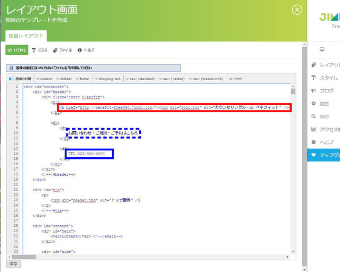Click the TEL 022-000-0000 code line
The image size is (340, 272).
click(x=87, y=154)
